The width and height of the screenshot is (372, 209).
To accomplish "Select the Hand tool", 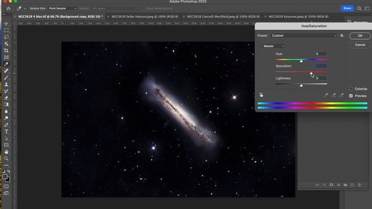I will [x=6, y=152].
